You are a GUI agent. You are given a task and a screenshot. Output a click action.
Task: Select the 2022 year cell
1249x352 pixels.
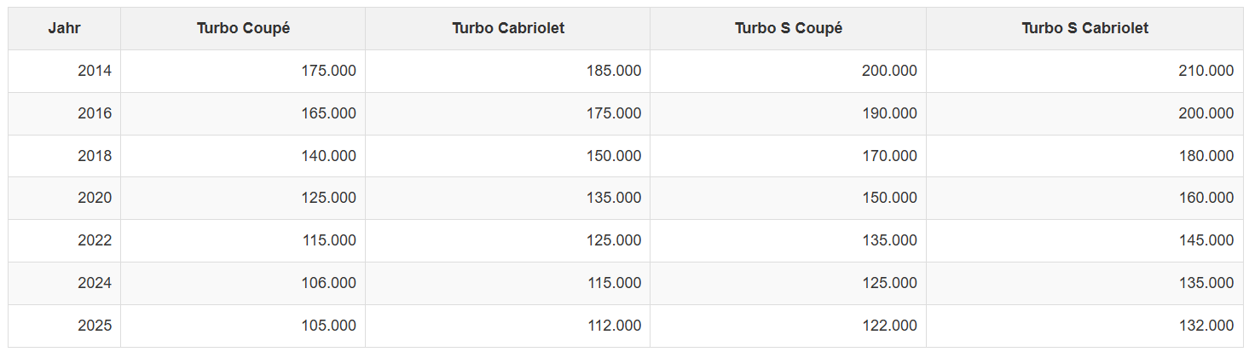[x=95, y=240]
